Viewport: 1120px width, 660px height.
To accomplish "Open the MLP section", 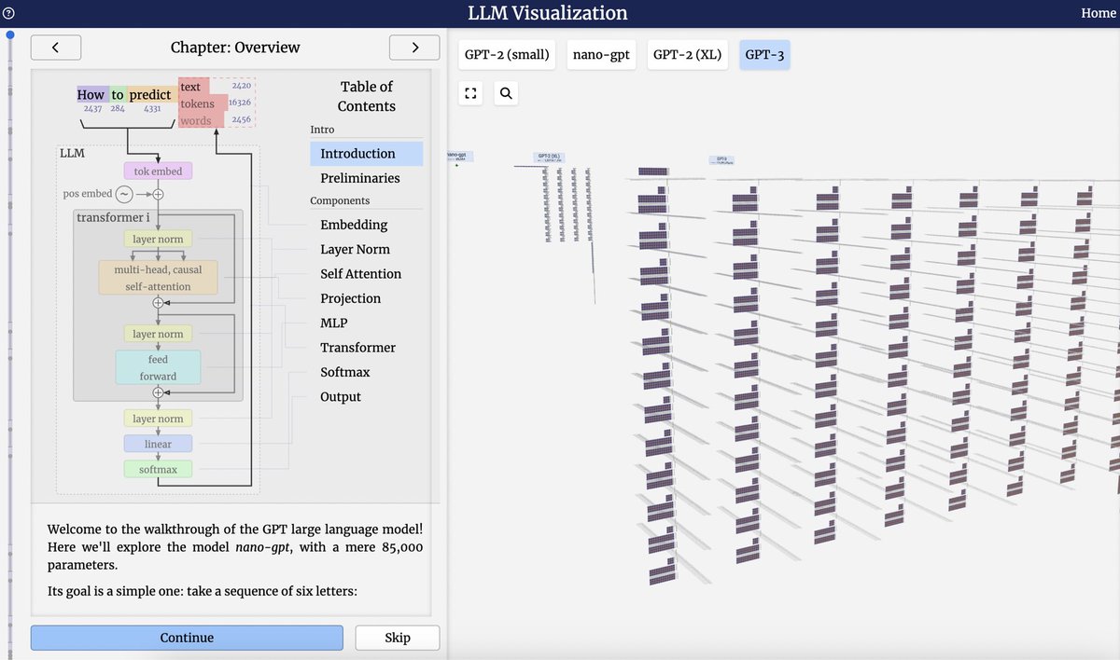I will (x=334, y=323).
